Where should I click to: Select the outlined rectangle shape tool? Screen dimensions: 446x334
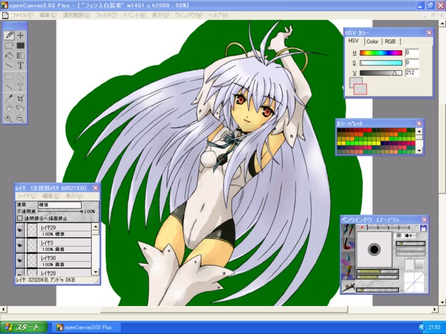tap(9, 45)
